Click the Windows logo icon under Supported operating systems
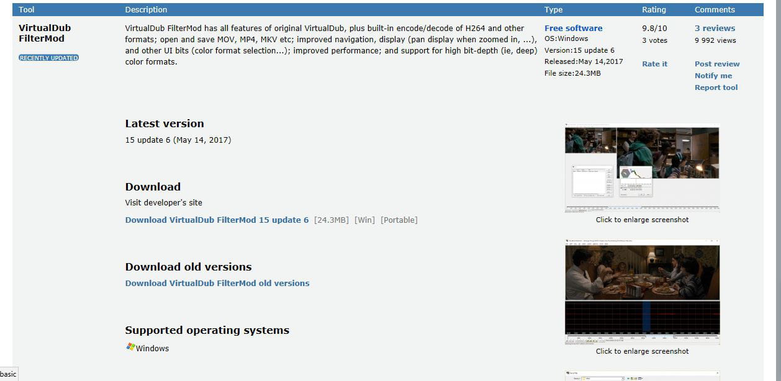 (x=130, y=347)
